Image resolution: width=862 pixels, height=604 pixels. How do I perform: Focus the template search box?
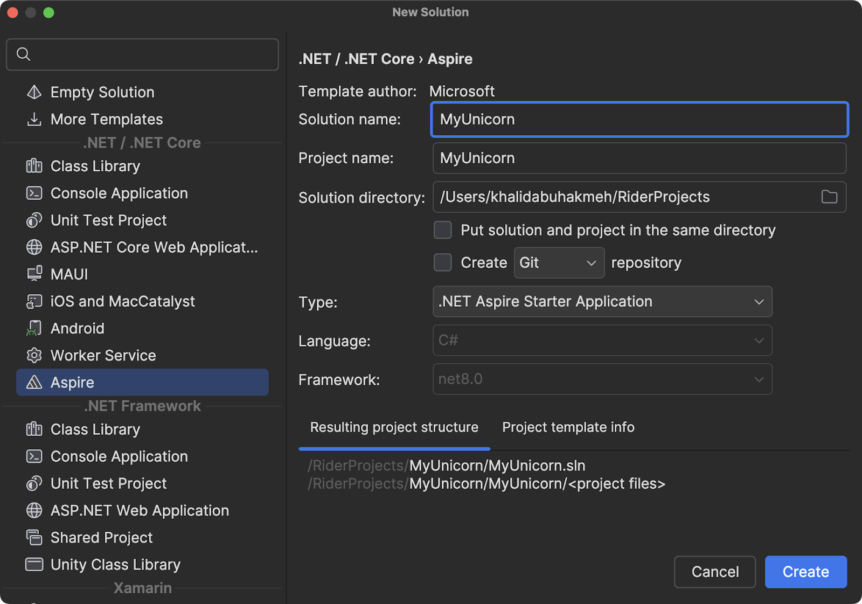coord(142,54)
